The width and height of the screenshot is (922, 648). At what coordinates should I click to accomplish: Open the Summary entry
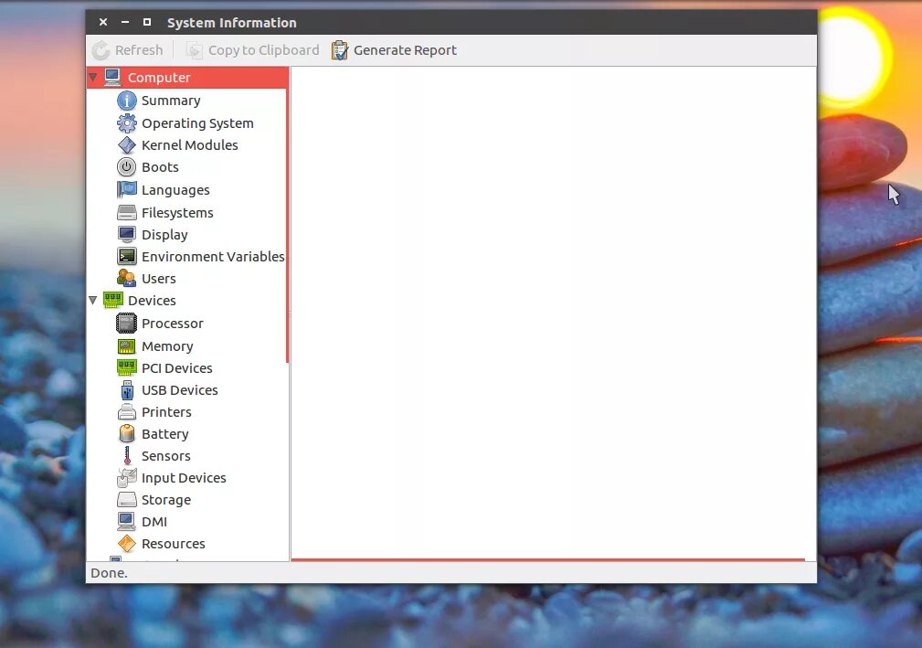click(x=171, y=101)
